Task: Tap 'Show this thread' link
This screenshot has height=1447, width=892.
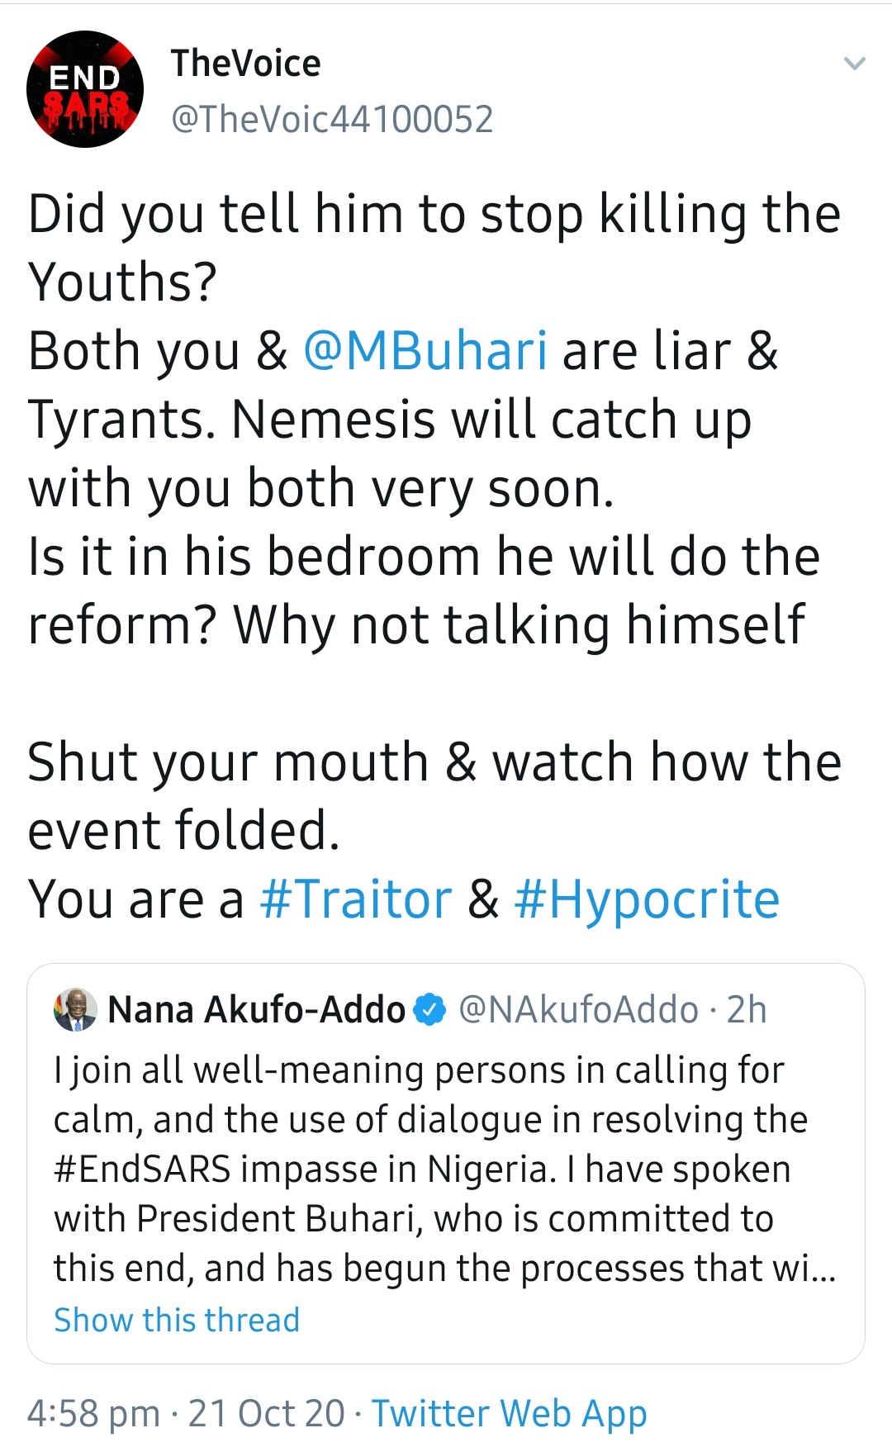Action: [177, 1320]
